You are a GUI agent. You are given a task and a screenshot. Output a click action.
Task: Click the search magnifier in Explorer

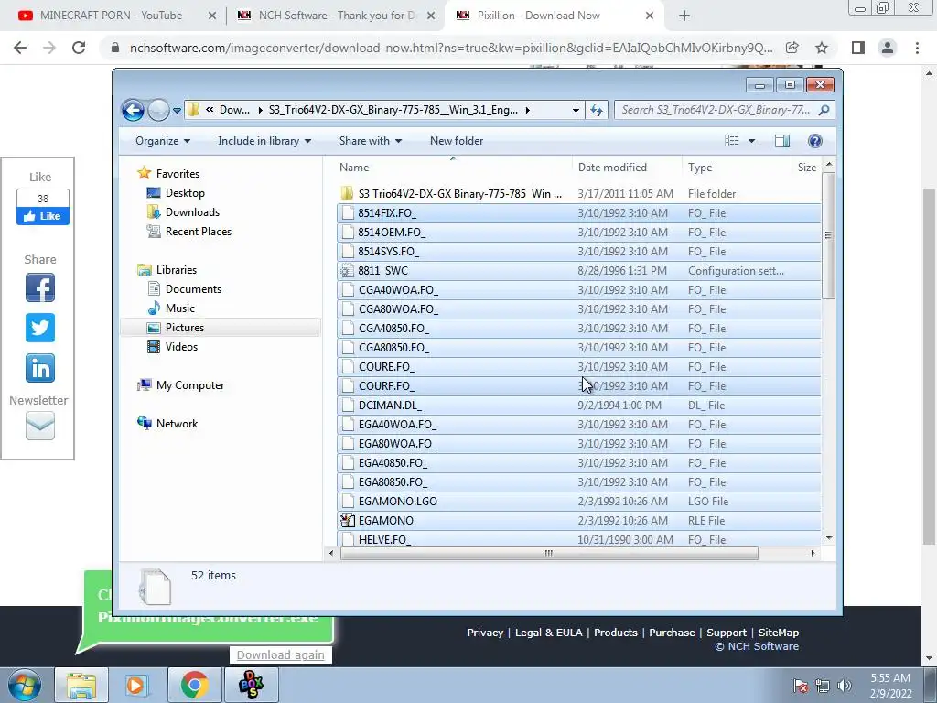(824, 110)
